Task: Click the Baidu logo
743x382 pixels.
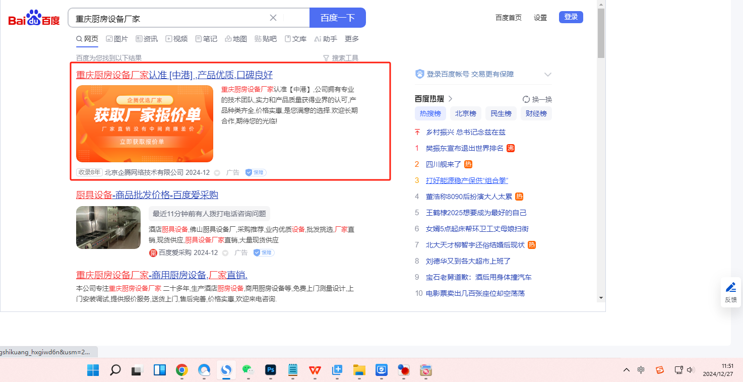Action: click(x=34, y=19)
